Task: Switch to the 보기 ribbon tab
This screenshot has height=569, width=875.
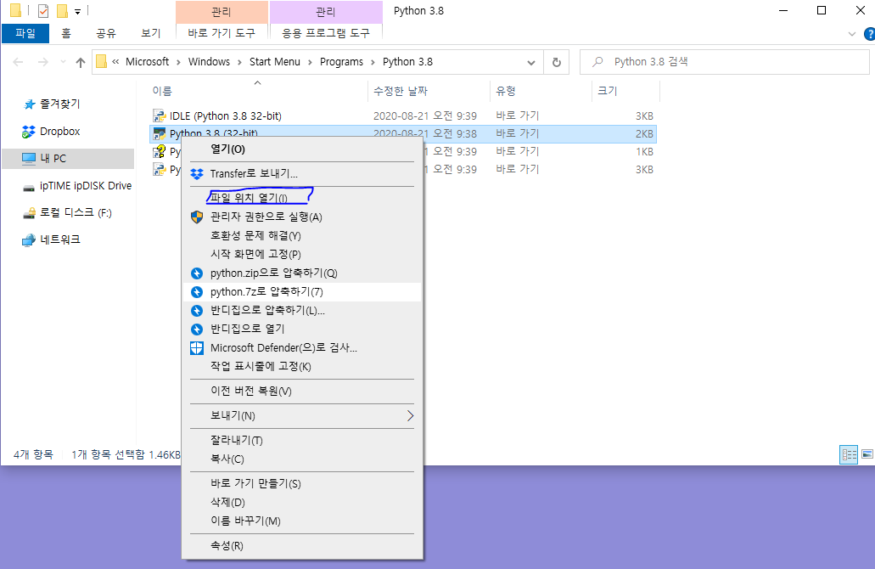Action: click(x=151, y=33)
